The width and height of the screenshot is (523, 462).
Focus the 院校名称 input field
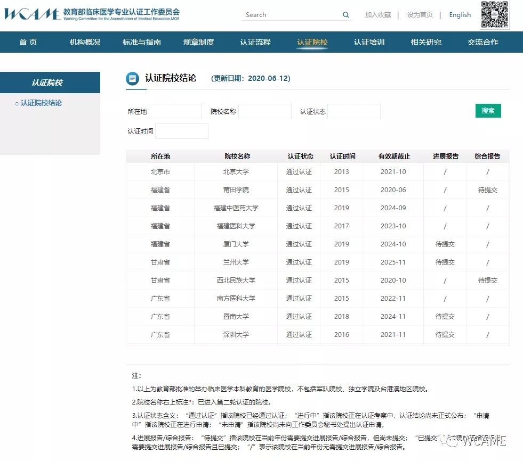click(265, 111)
